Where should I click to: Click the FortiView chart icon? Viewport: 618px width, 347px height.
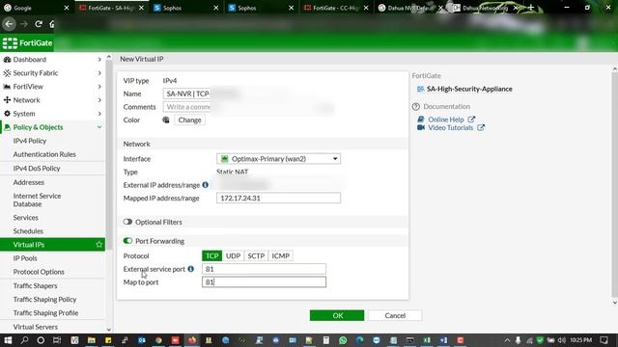point(7,87)
